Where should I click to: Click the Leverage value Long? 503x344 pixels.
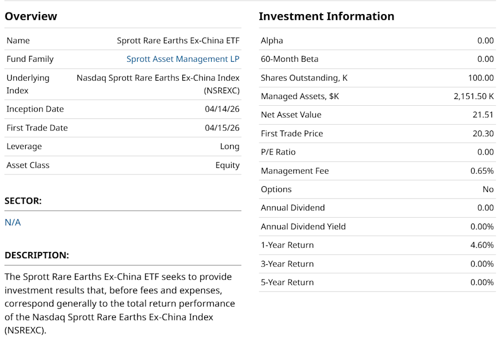pos(229,147)
